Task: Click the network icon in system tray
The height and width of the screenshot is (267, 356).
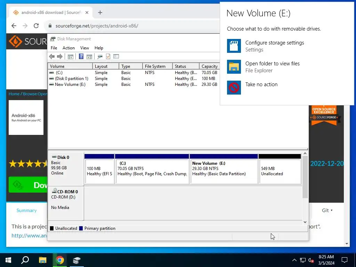Action: click(x=303, y=260)
